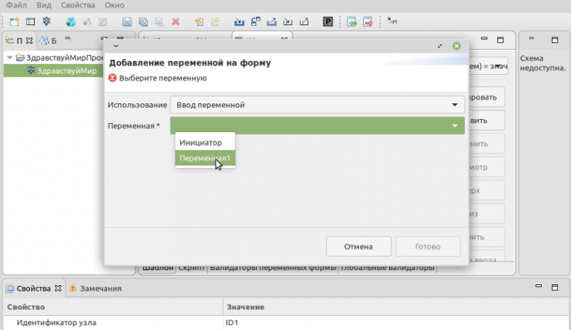Click the Готово button

428,247
